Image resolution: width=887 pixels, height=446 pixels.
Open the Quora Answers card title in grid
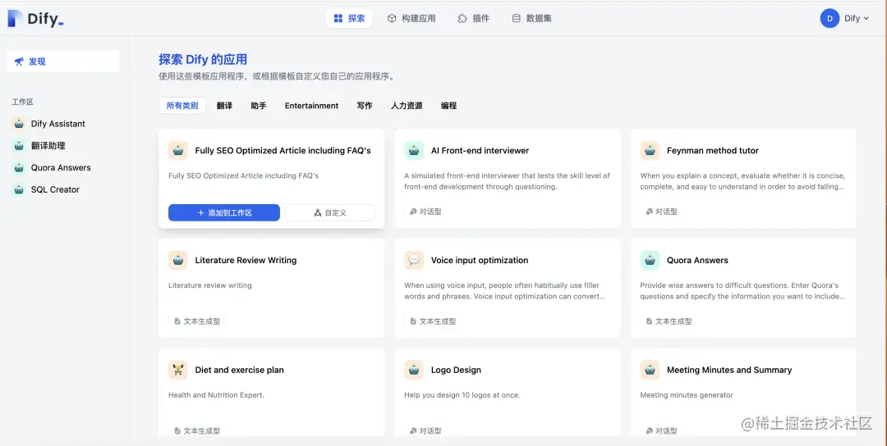(x=697, y=260)
